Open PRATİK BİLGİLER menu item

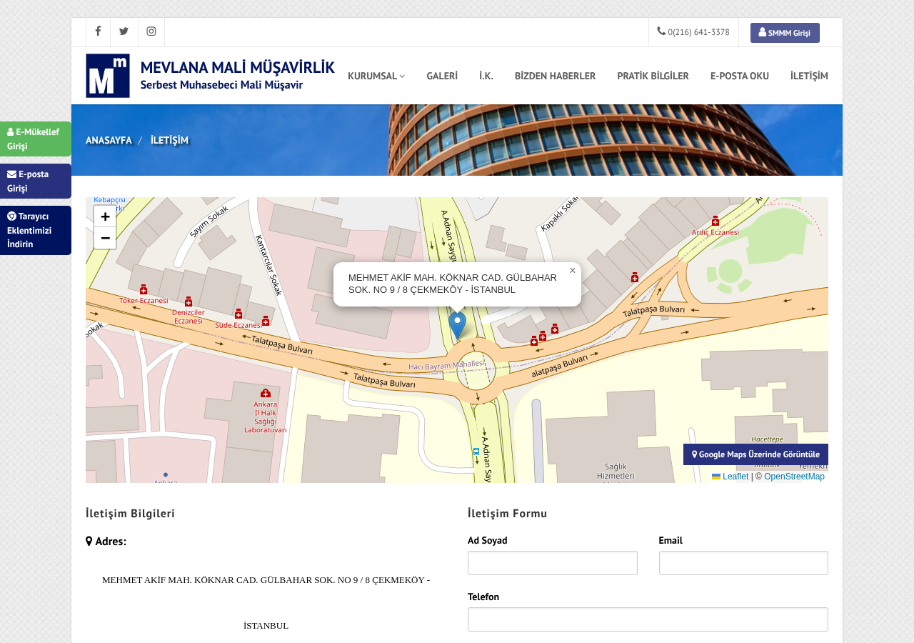(x=653, y=76)
